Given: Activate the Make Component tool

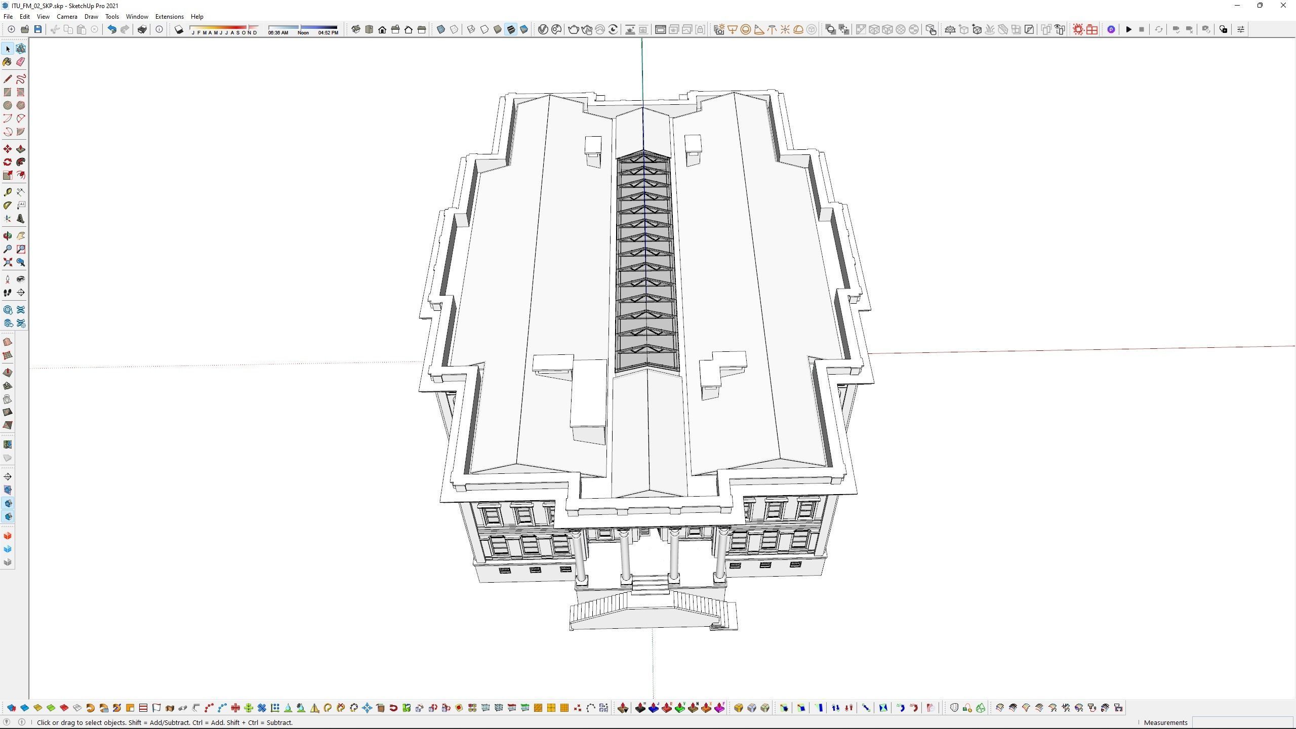Looking at the screenshot, I should point(21,49).
